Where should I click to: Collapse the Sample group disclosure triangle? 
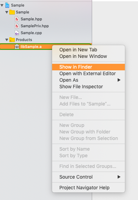(x=7, y=12)
